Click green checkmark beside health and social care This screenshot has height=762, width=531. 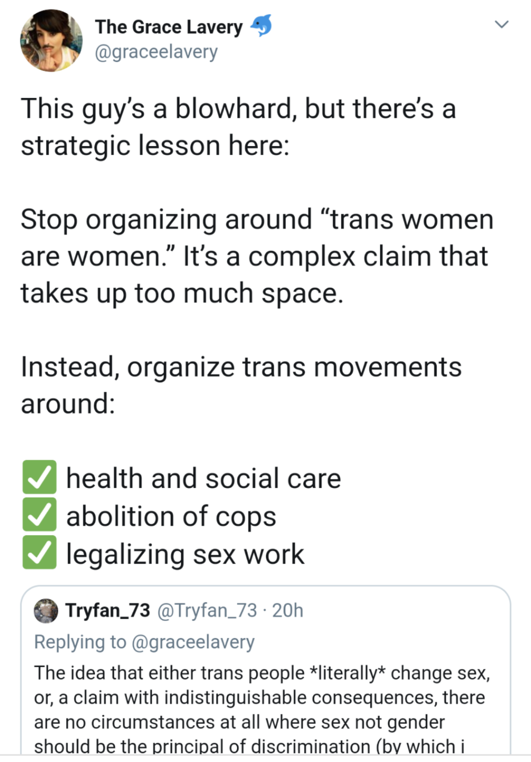click(39, 477)
